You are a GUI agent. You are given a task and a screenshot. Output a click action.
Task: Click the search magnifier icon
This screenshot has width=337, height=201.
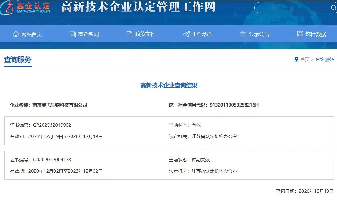333,8
